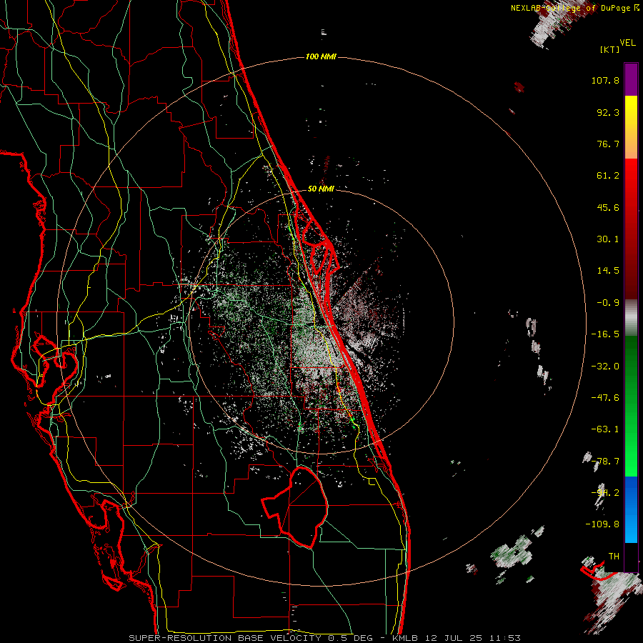Click the "TH" label below the color bar
This screenshot has width=643, height=643.
(x=614, y=557)
